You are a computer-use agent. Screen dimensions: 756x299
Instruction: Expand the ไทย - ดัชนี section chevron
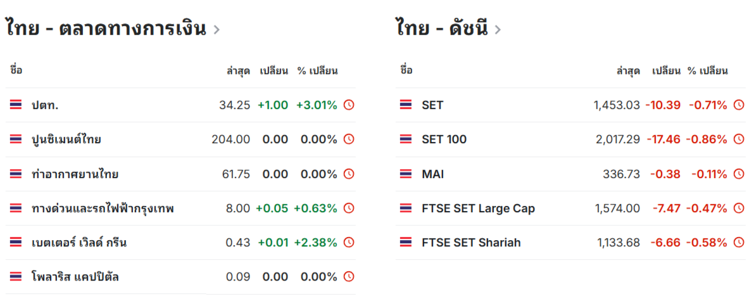pyautogui.click(x=498, y=30)
